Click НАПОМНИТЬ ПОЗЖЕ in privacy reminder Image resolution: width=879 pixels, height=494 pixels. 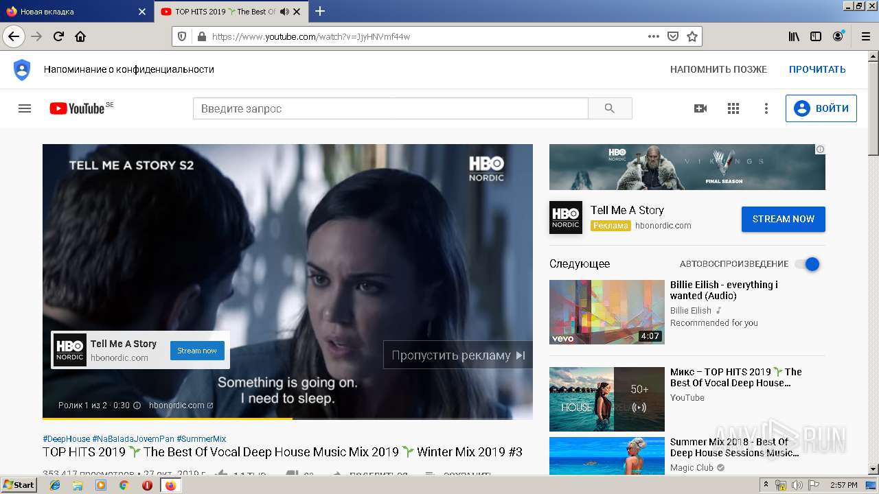718,69
